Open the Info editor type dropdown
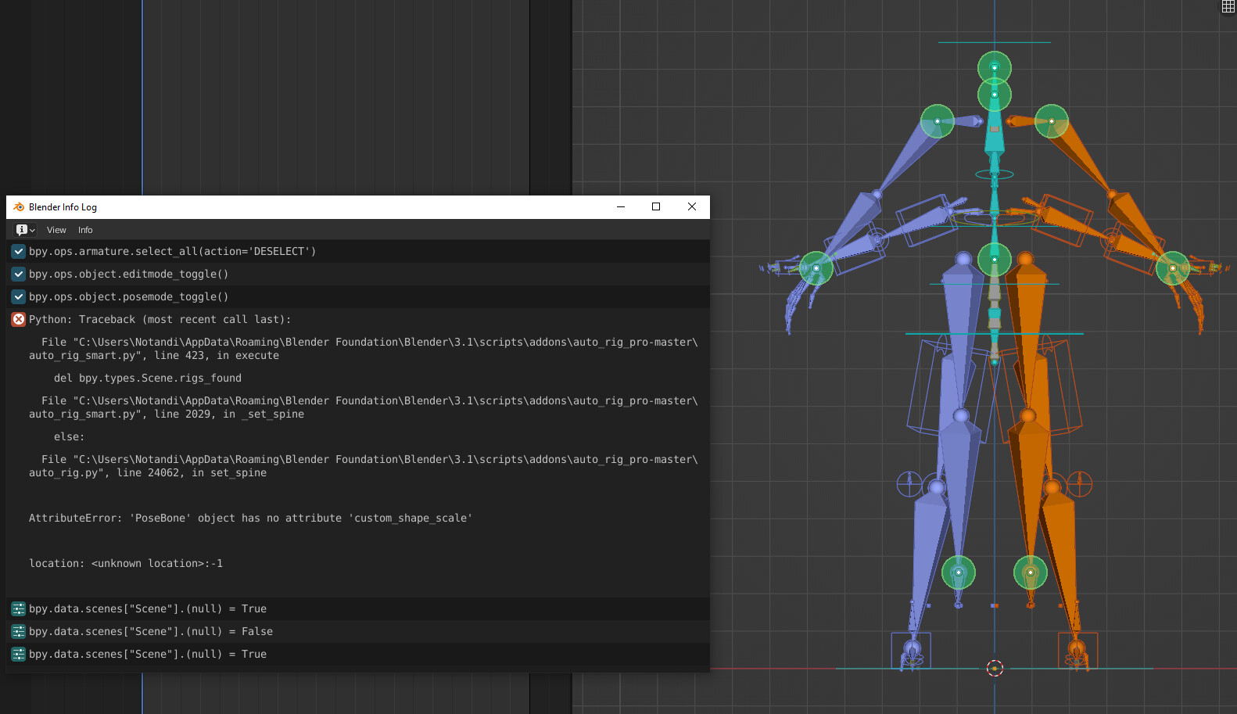 [x=26, y=230]
